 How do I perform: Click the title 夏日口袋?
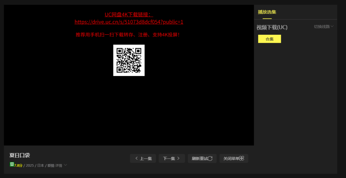pos(20,155)
